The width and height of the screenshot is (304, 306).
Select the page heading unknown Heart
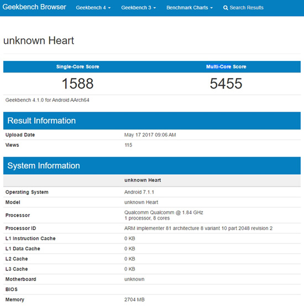pyautogui.click(x=39, y=40)
